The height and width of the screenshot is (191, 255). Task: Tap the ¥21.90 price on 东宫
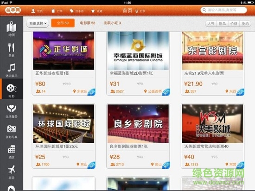tap(193, 84)
